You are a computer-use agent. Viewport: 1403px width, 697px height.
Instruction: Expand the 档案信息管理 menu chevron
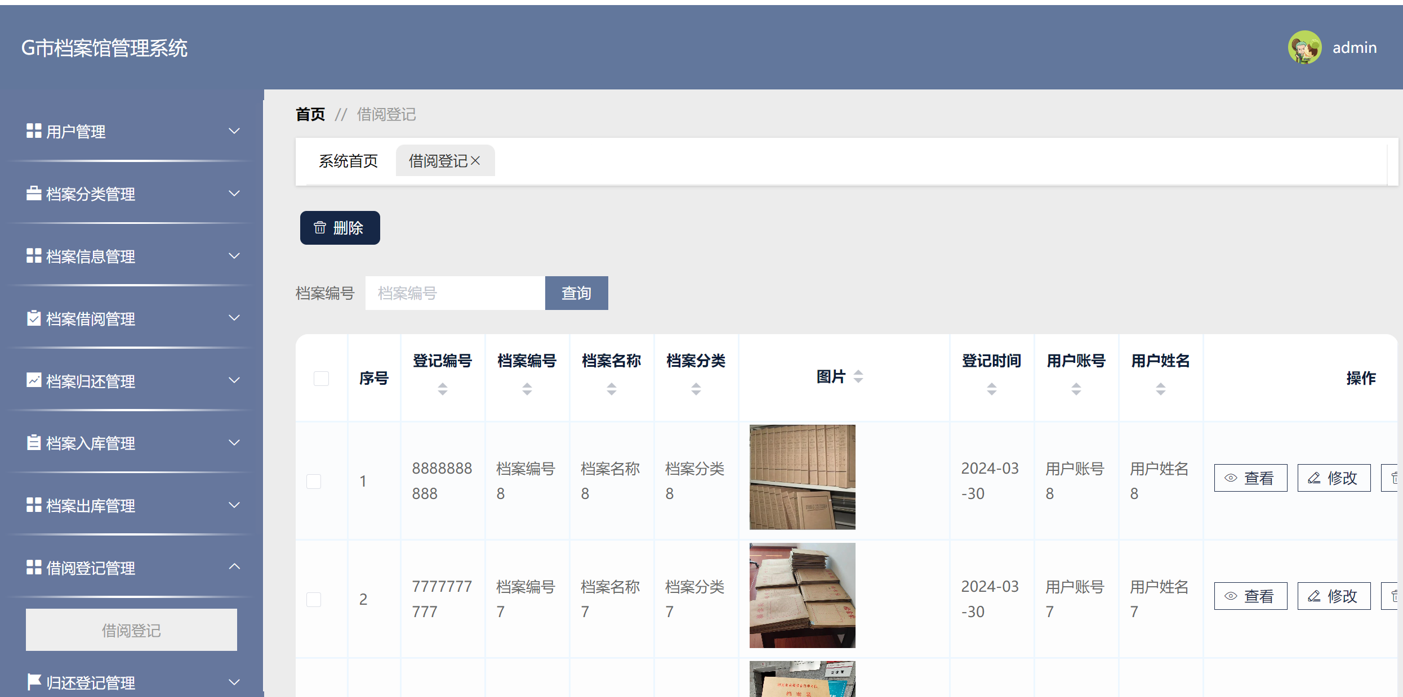pyautogui.click(x=234, y=256)
